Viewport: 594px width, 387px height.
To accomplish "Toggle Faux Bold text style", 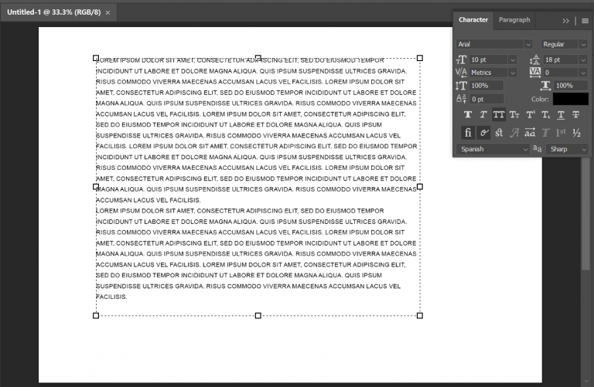I will (468, 114).
